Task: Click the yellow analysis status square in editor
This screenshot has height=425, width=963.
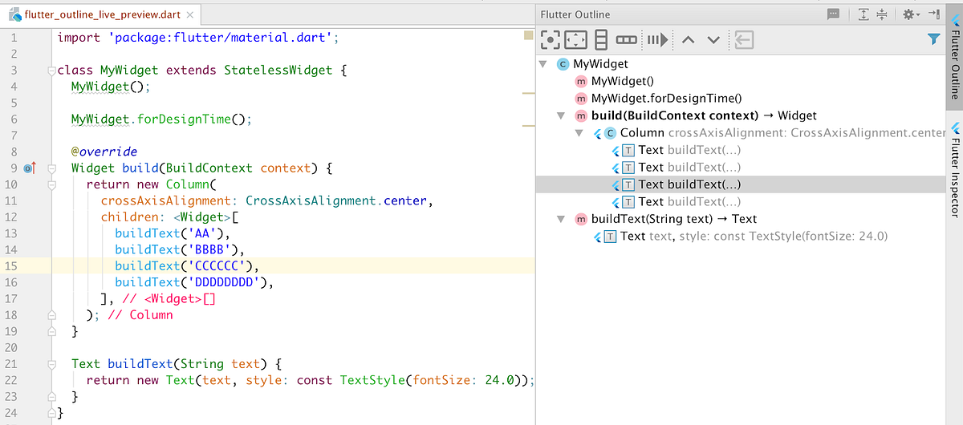Action: click(x=528, y=34)
